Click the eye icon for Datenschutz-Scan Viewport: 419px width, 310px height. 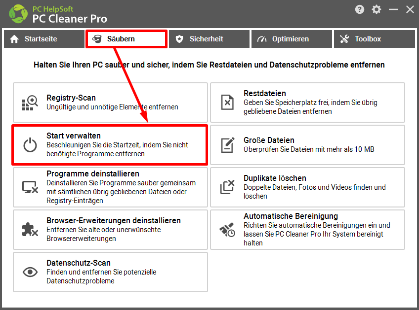tap(30, 272)
